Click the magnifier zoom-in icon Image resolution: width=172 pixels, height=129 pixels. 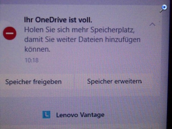coord(163,8)
